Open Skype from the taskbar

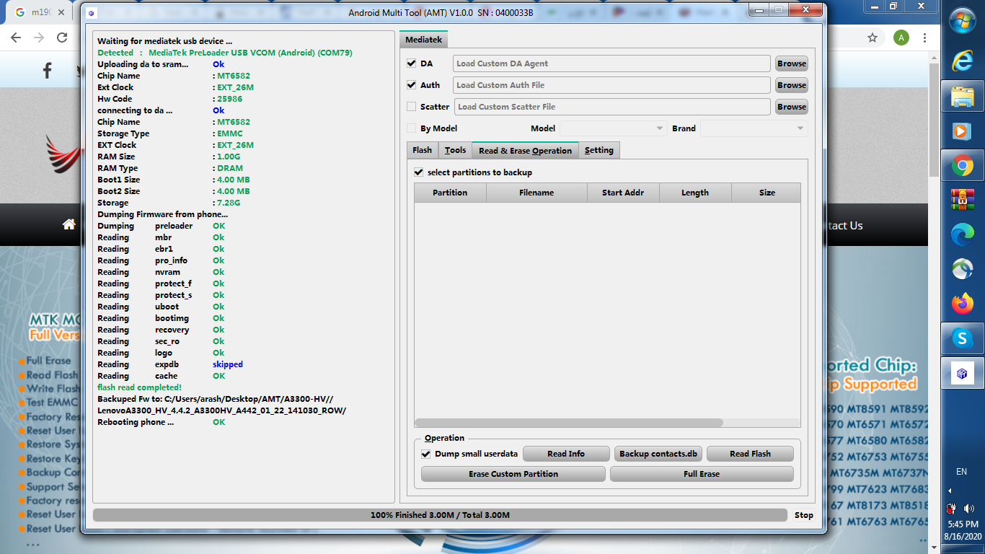963,338
